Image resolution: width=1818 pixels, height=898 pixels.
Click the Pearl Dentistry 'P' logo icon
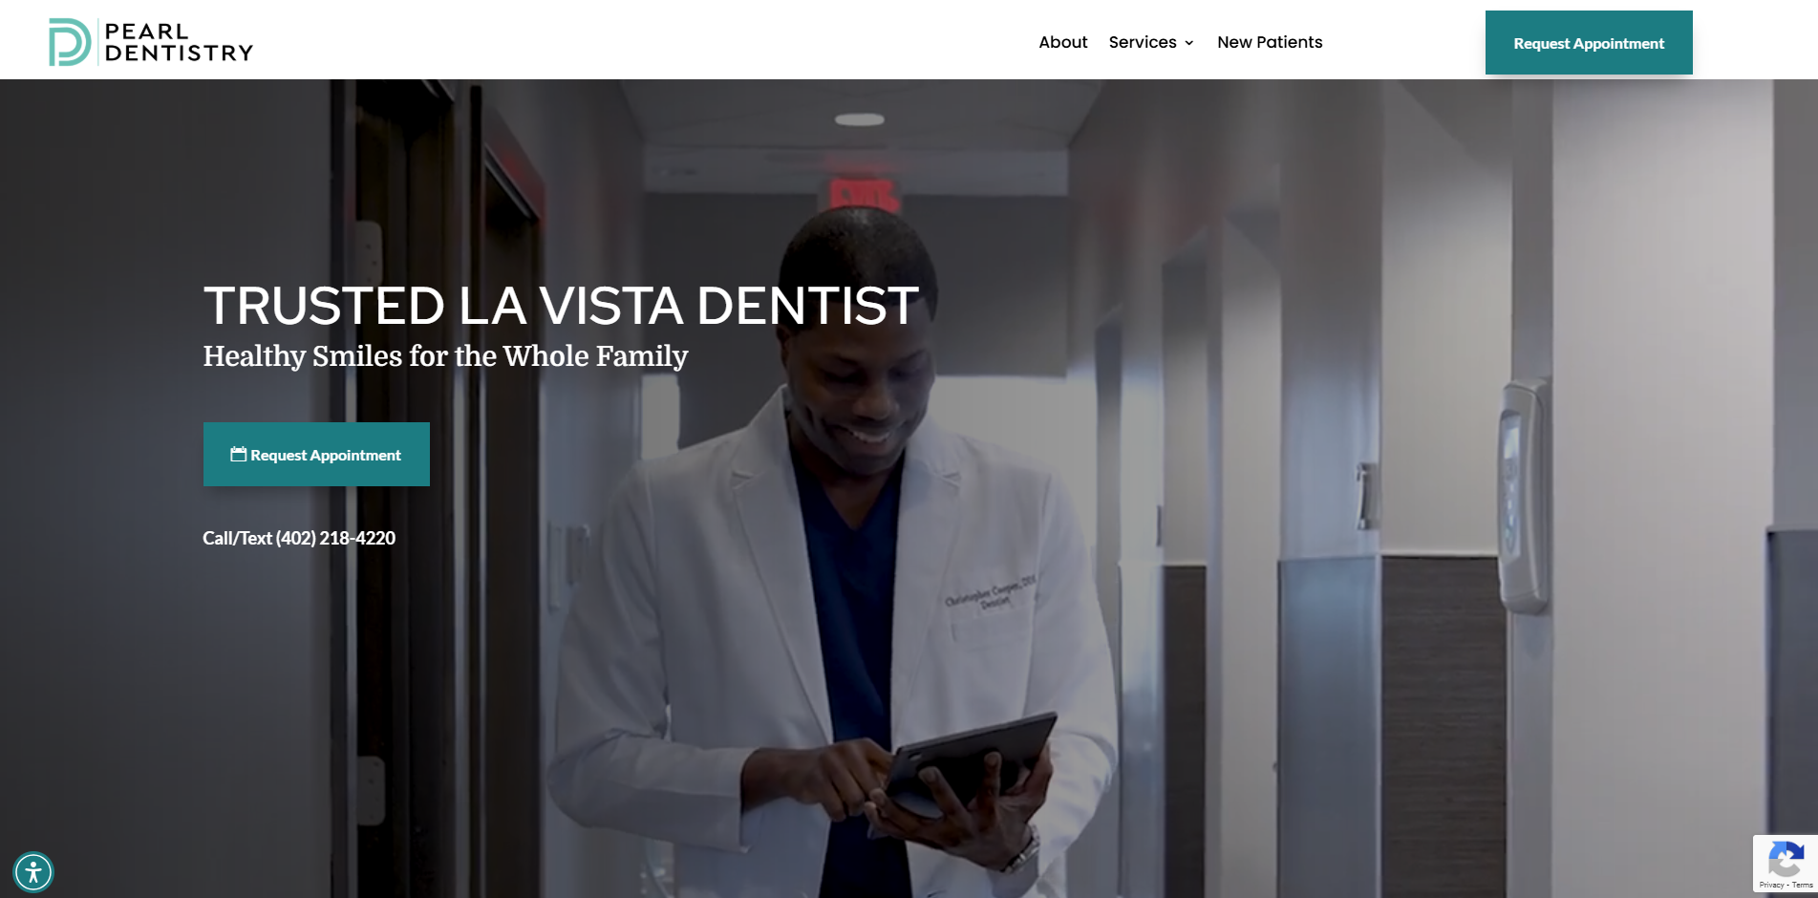coord(70,42)
